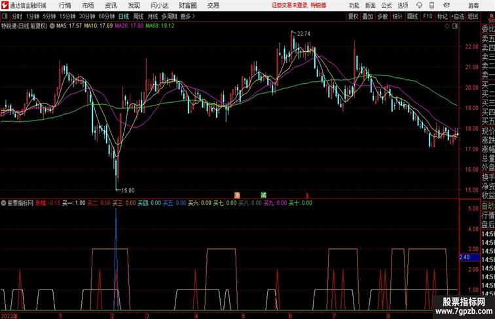Click the Tongdaxin red logo icon

pyautogui.click(x=5, y=5)
